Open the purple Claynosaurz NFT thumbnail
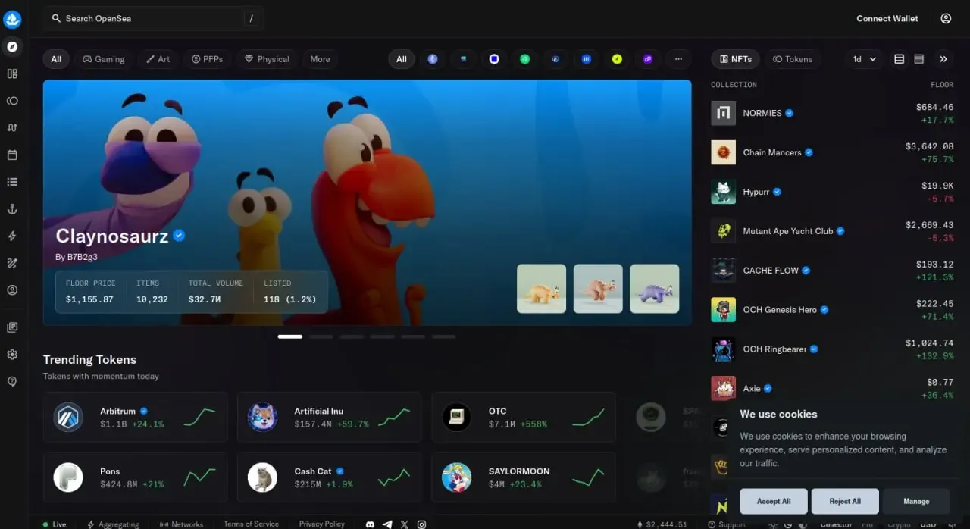 tap(655, 289)
